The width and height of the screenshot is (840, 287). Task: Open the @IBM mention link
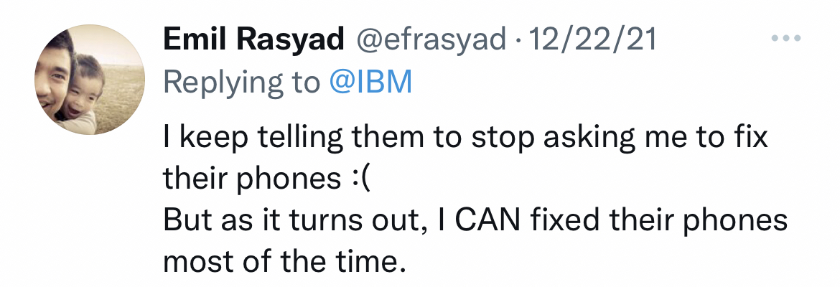(x=370, y=83)
